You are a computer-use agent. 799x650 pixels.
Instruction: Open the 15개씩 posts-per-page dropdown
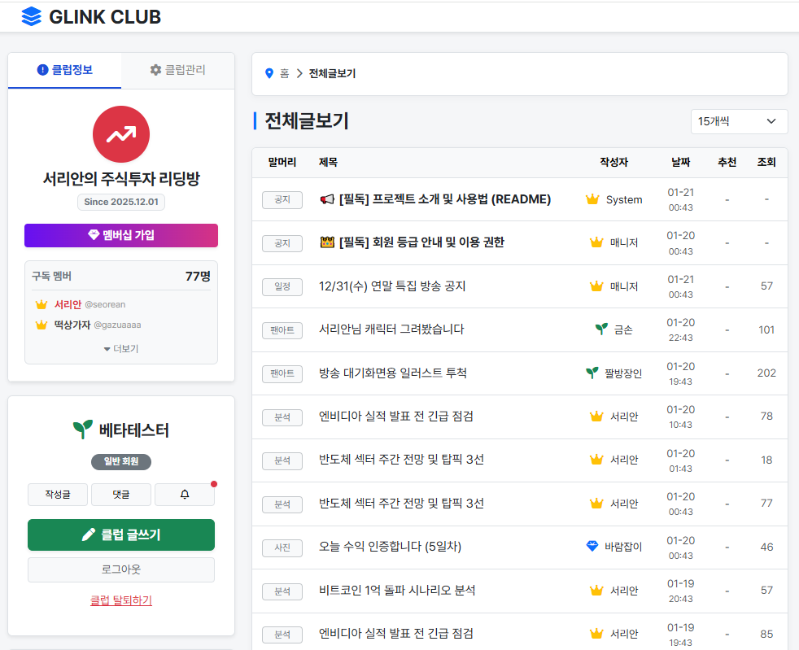pos(739,121)
